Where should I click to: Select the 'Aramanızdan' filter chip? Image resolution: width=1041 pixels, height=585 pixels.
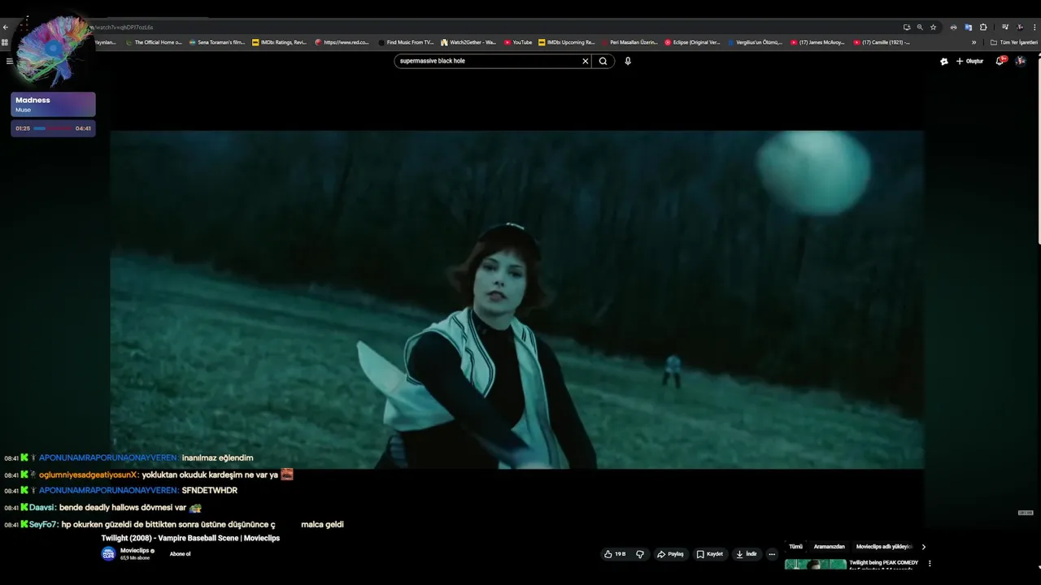coord(829,547)
